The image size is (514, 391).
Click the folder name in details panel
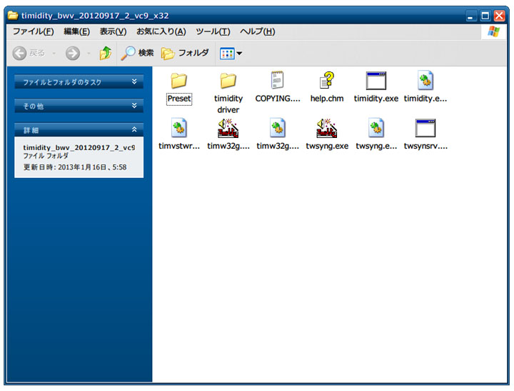(79, 147)
